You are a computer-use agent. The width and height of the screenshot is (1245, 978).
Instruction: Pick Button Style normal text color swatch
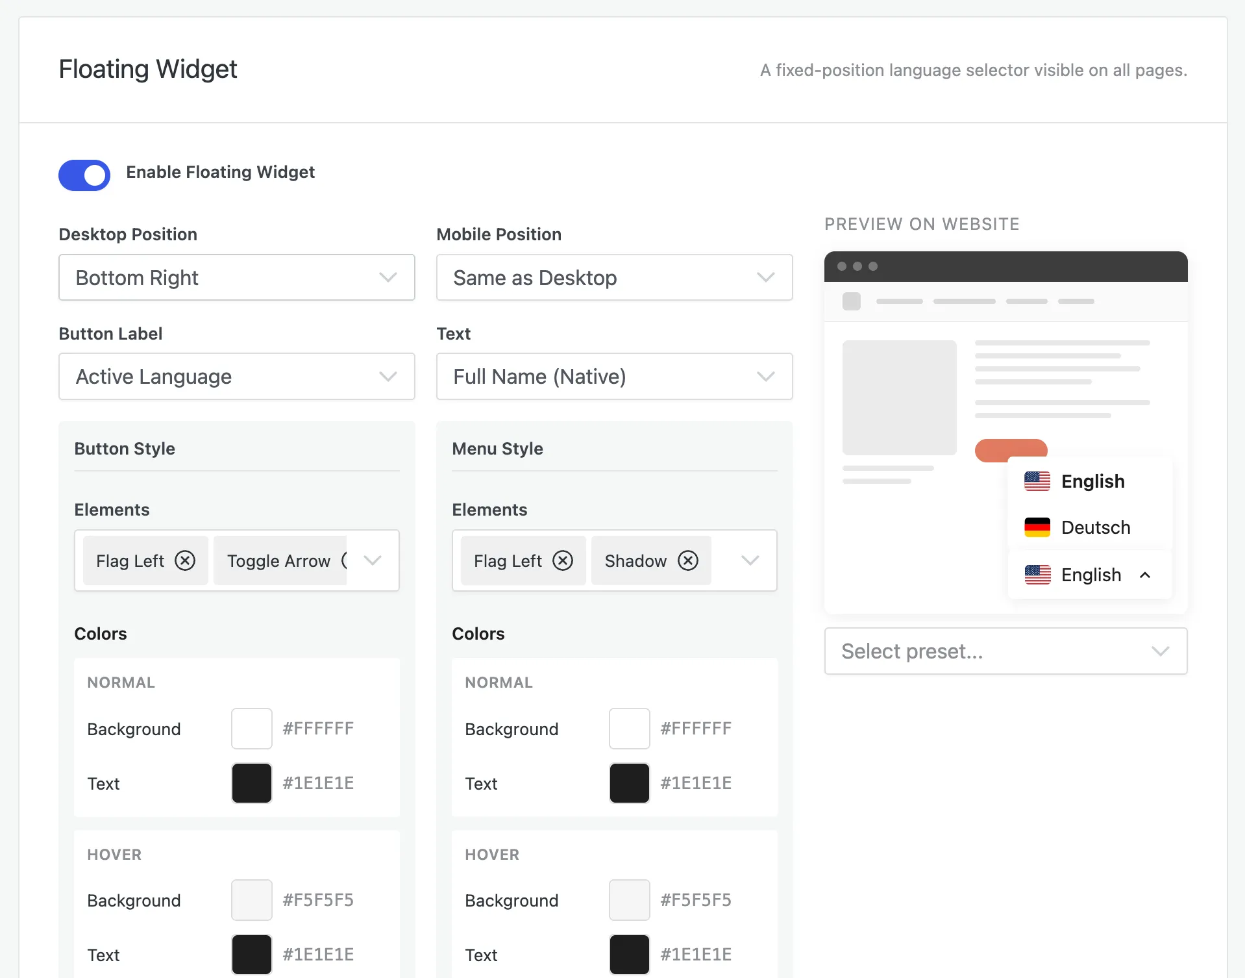click(x=252, y=783)
